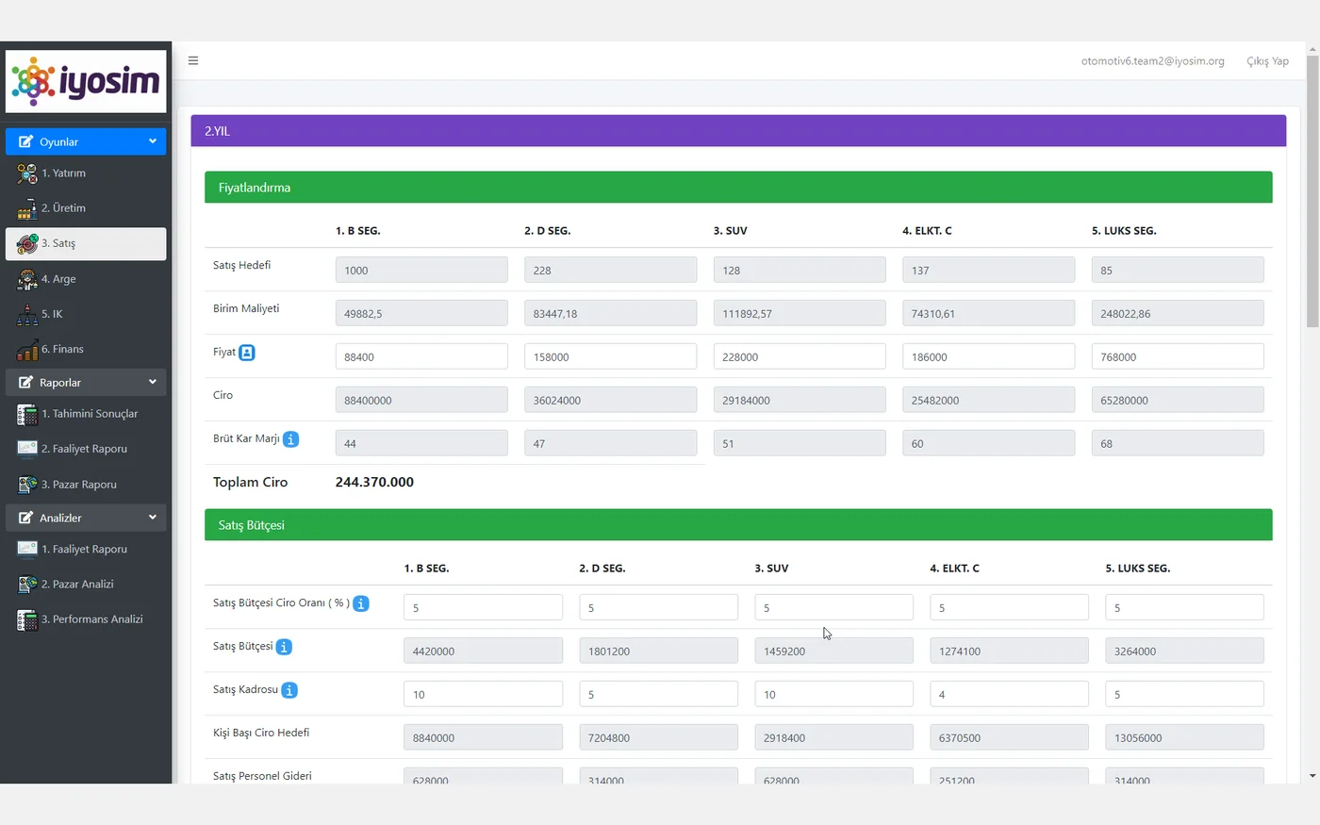The width and height of the screenshot is (1320, 825).
Task: Click the 5. IK sidebar icon
Action: [x=27, y=314]
